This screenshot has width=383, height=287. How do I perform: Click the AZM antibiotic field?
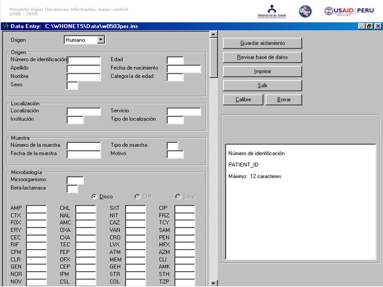click(185, 253)
